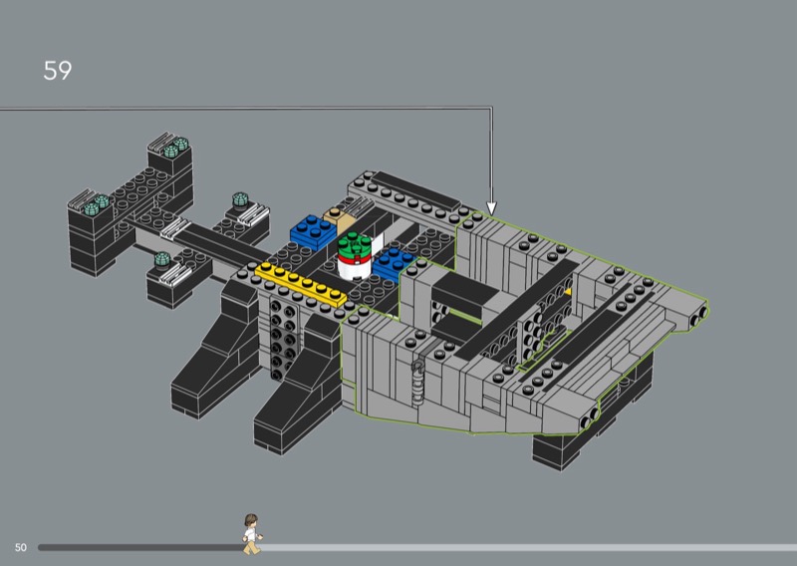Select the white round brick with red band
The image size is (797, 566).
coord(354,266)
